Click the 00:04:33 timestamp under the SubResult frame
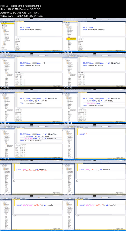Screen dimensions: 126x231 coord(4,159)
